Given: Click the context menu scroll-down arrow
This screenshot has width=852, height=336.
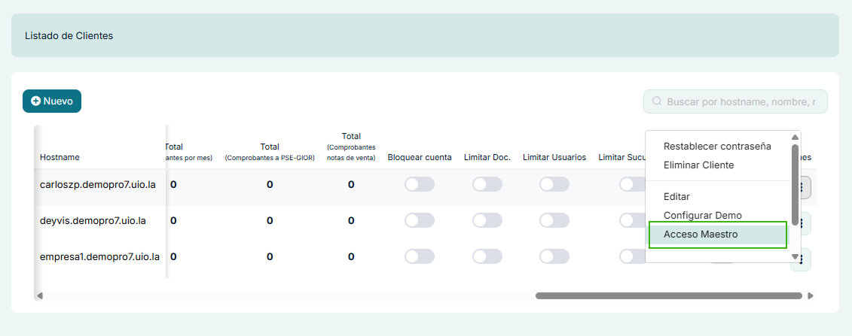Looking at the screenshot, I should (x=794, y=256).
